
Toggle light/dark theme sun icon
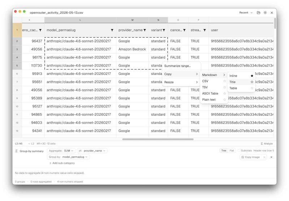tap(265, 13)
